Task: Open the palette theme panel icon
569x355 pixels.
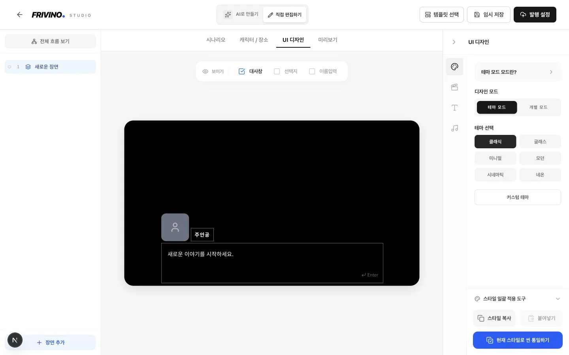Action: [454, 67]
